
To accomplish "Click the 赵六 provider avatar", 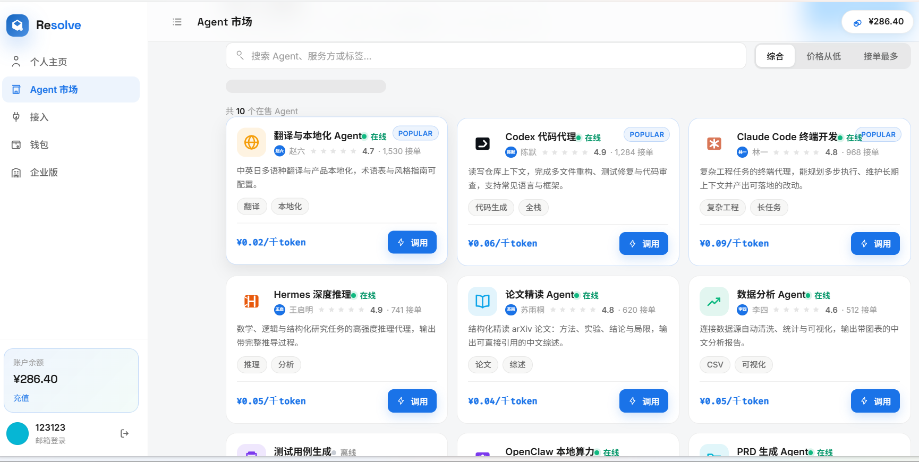I will (279, 151).
